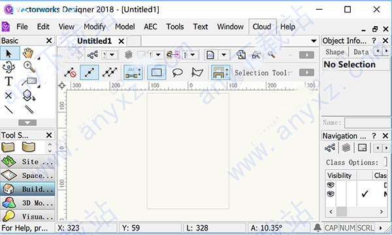Open the Active Layer dropdown
The height and width of the screenshot is (235, 392).
[158, 55]
